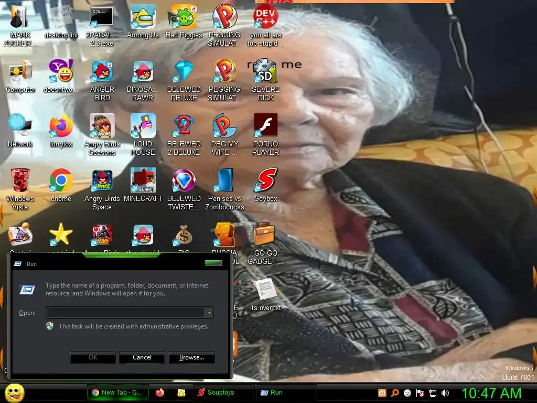Open the network tray icon
Image resolution: width=537 pixels, height=403 pixels.
pos(433,393)
